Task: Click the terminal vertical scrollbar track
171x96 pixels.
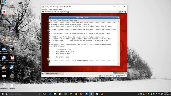Action: 118,43
